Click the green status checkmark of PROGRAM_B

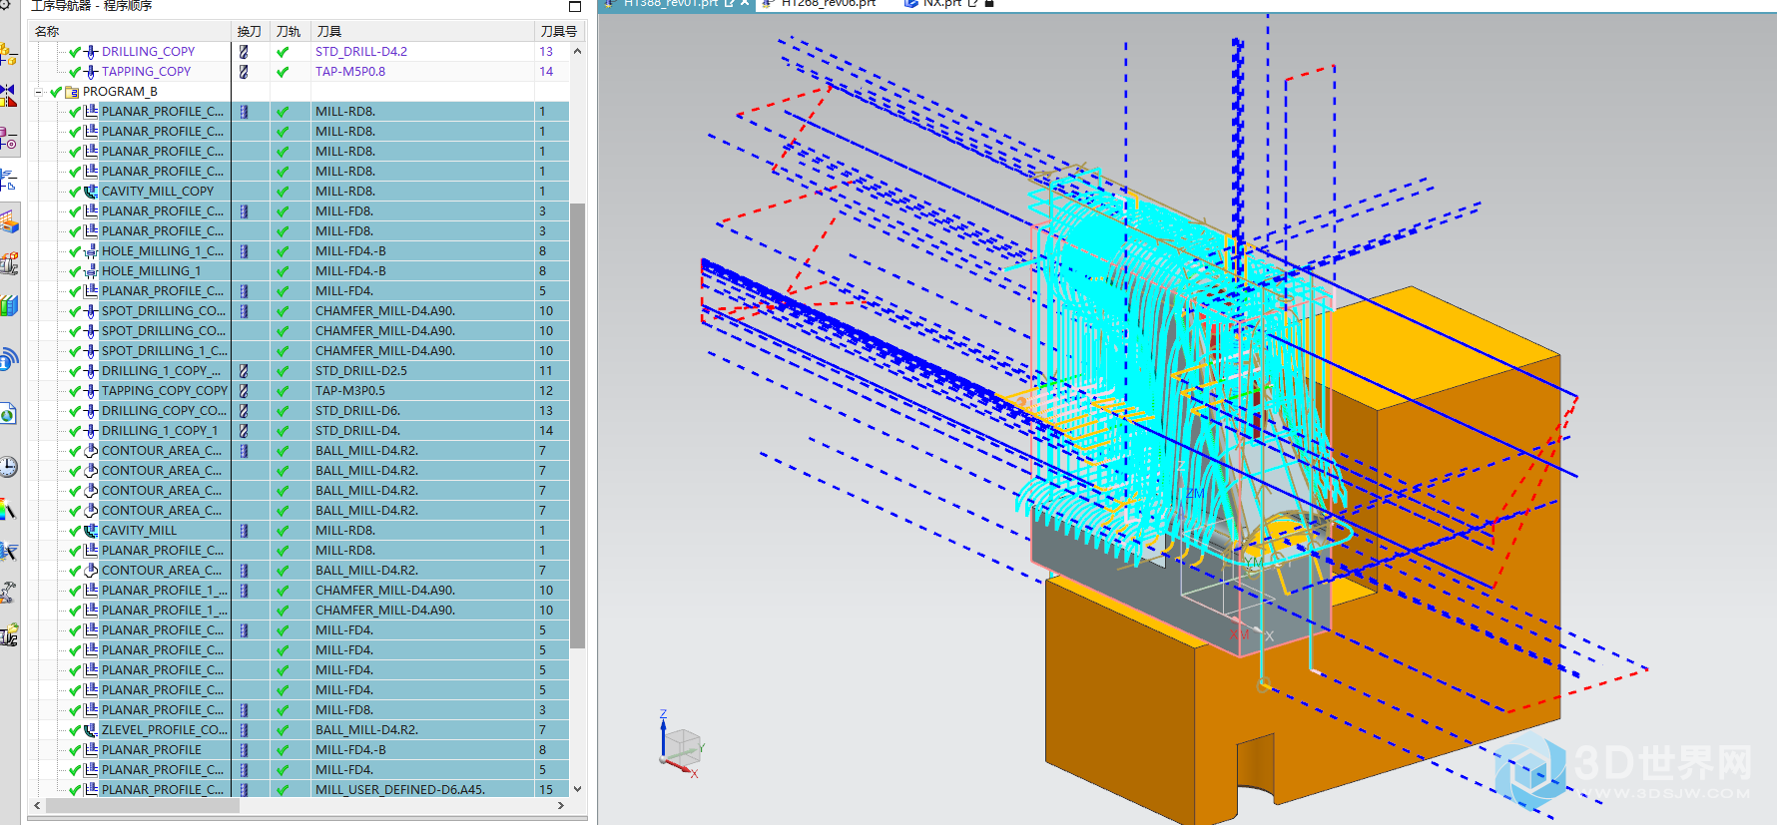(56, 91)
